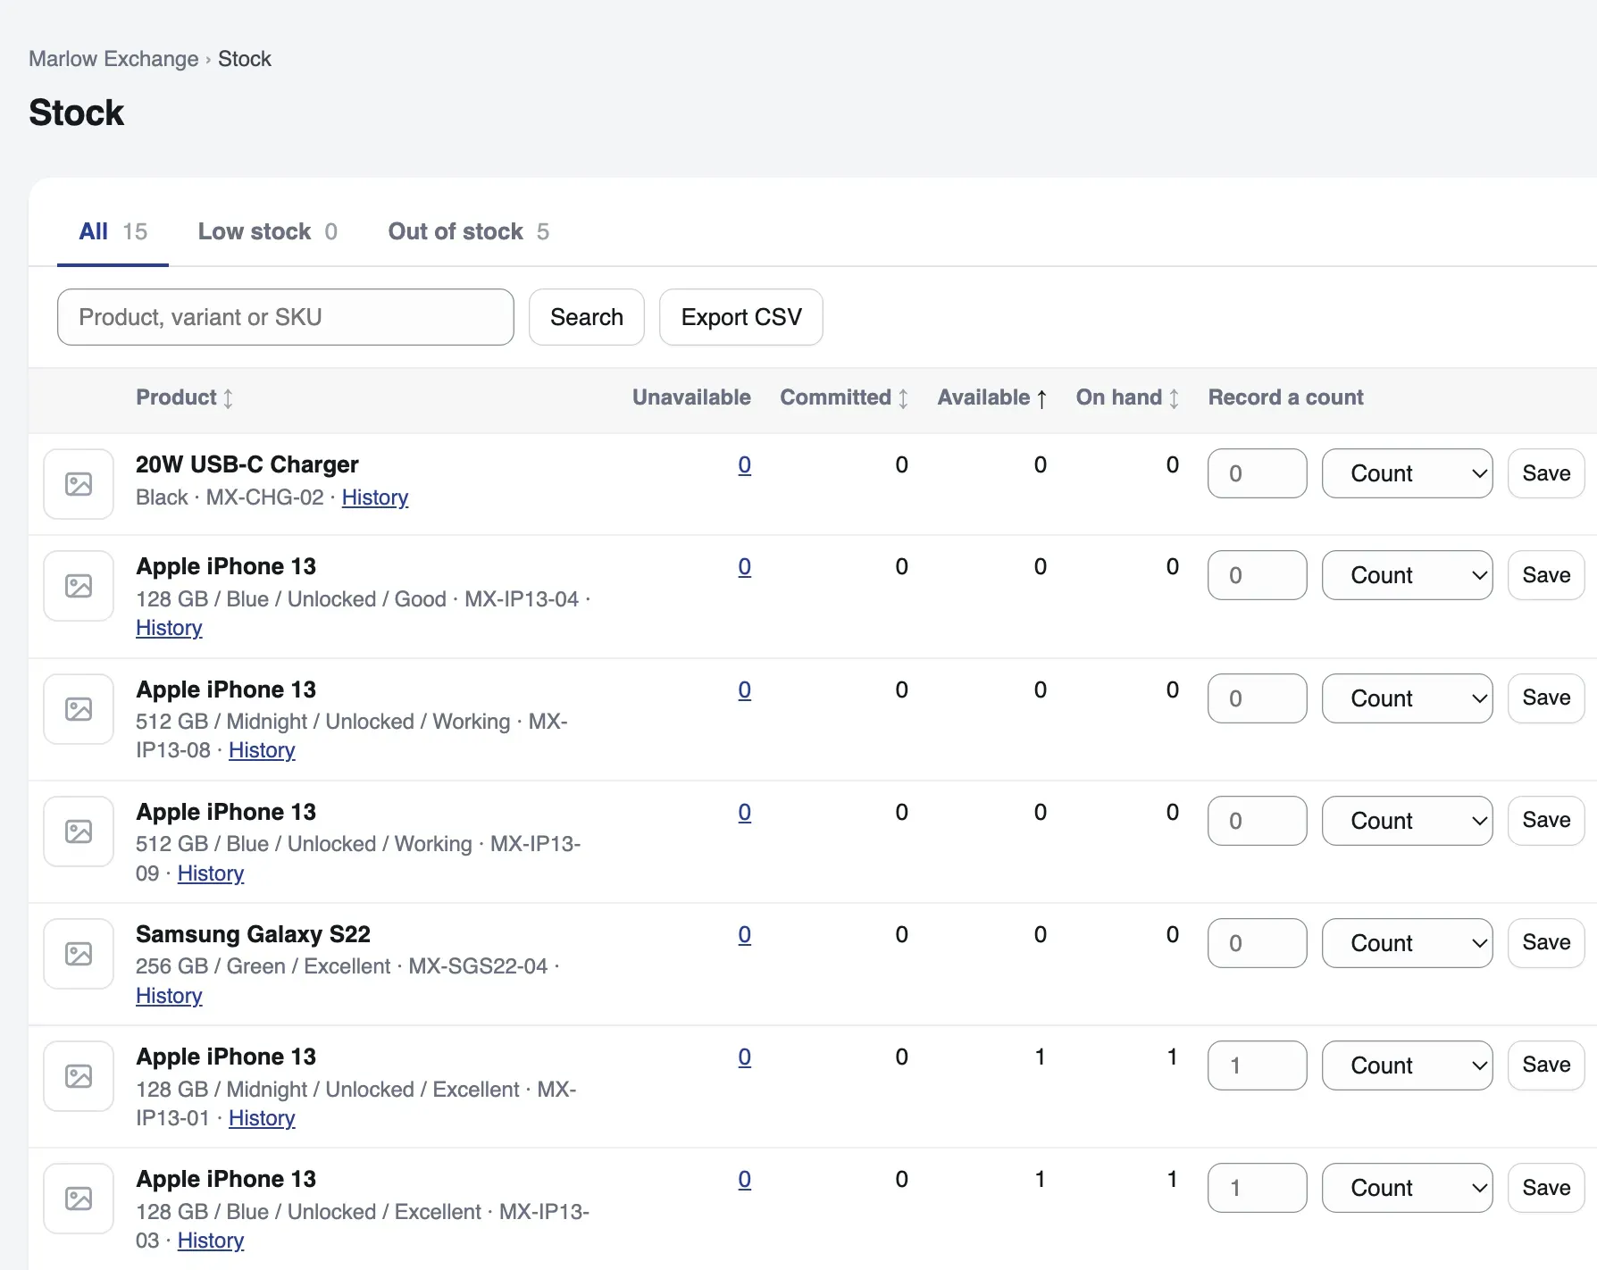Click count input for iPhone 13 128 GB Midnight
Image resolution: width=1597 pixels, height=1270 pixels.
1258,1065
